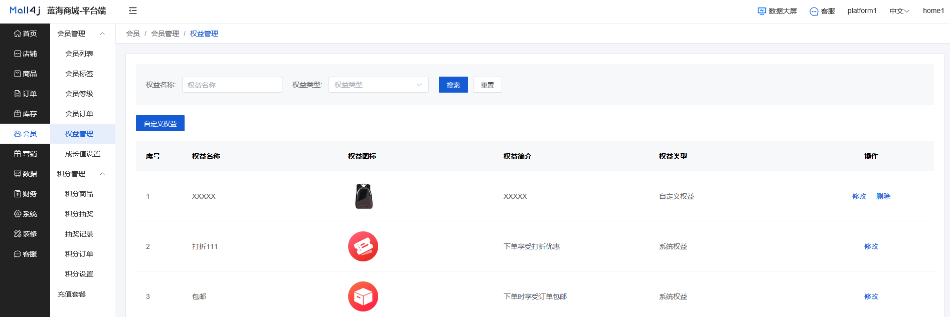Open 系统 system section in the sidebar
Viewport: 950px width, 317px height.
pos(25,214)
